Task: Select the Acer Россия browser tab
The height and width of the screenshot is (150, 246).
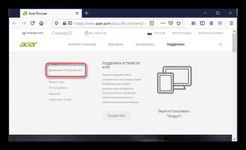Action: coord(51,13)
